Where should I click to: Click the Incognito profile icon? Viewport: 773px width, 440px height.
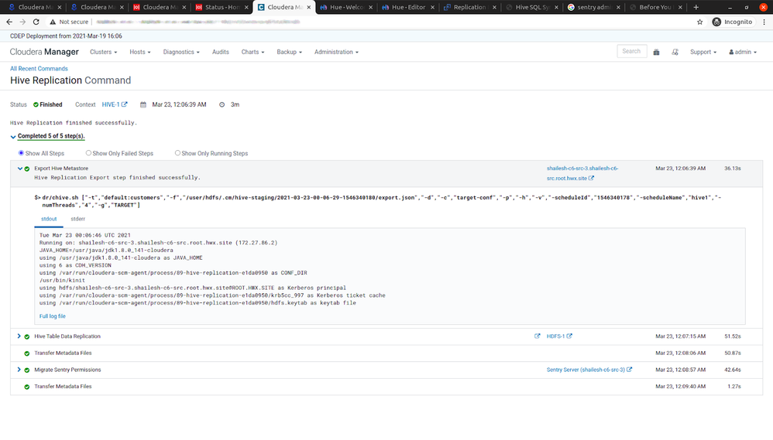716,22
